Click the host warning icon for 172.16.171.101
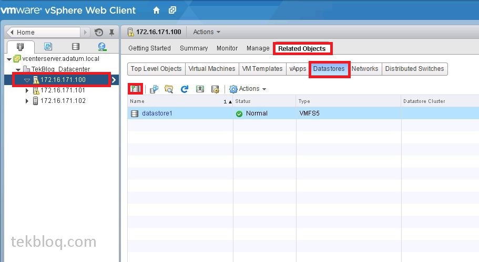Image resolution: width=479 pixels, height=262 pixels. [36, 90]
